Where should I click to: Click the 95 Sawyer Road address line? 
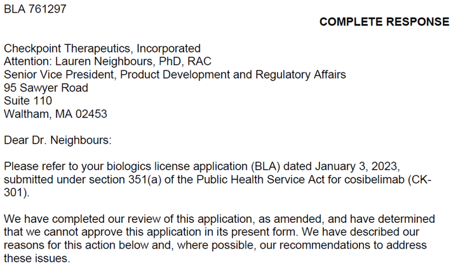tap(46, 88)
